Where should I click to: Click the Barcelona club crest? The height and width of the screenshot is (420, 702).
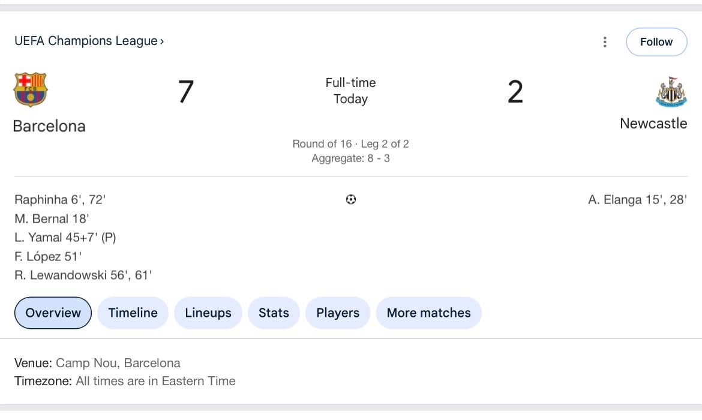[x=31, y=89]
